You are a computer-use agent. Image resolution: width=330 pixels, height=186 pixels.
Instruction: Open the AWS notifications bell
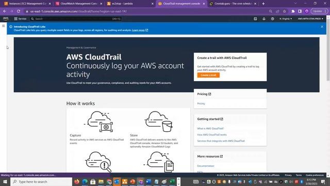tap(264, 19)
